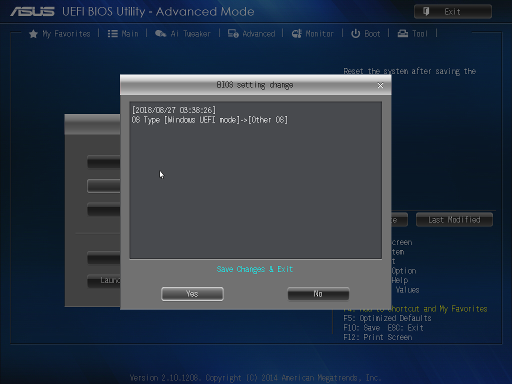Select the Boot tab label
512x384 pixels.
(x=372, y=33)
